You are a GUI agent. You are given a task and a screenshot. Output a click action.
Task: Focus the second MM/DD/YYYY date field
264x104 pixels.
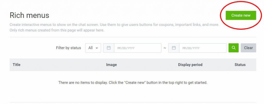[x=203, y=48]
